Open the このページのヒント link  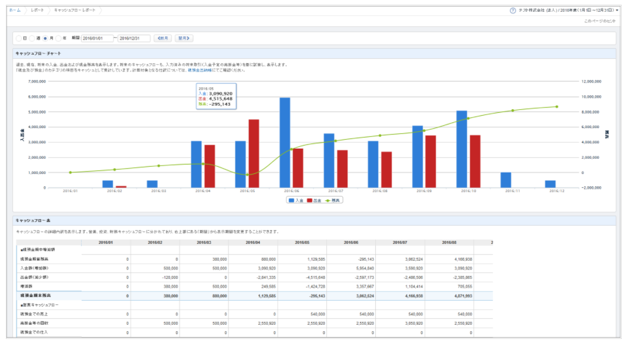[x=600, y=21]
